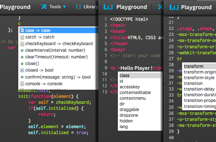Screen dimensions: 216x142
Task: Click the '-webkit-transfor' line 26 in CSS
Action: [197, 53]
